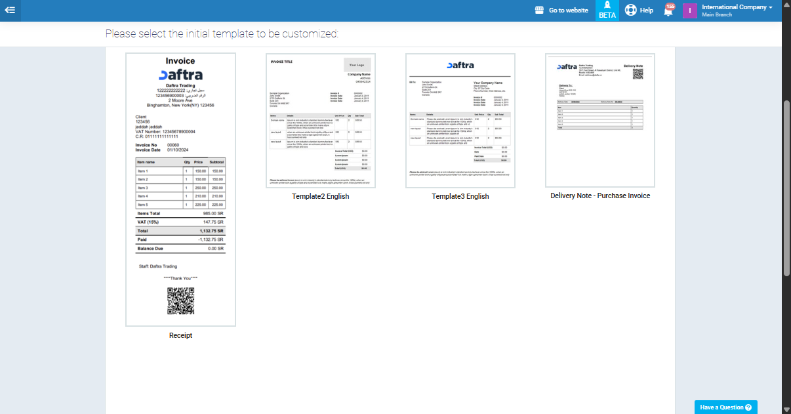Image resolution: width=791 pixels, height=414 pixels.
Task: Click the Template3 English caption
Action: coord(460,196)
